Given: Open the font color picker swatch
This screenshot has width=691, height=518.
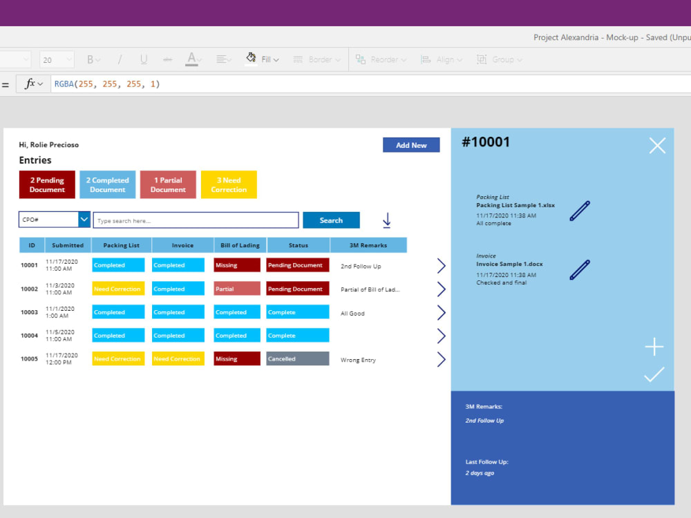Looking at the screenshot, I should [x=193, y=59].
